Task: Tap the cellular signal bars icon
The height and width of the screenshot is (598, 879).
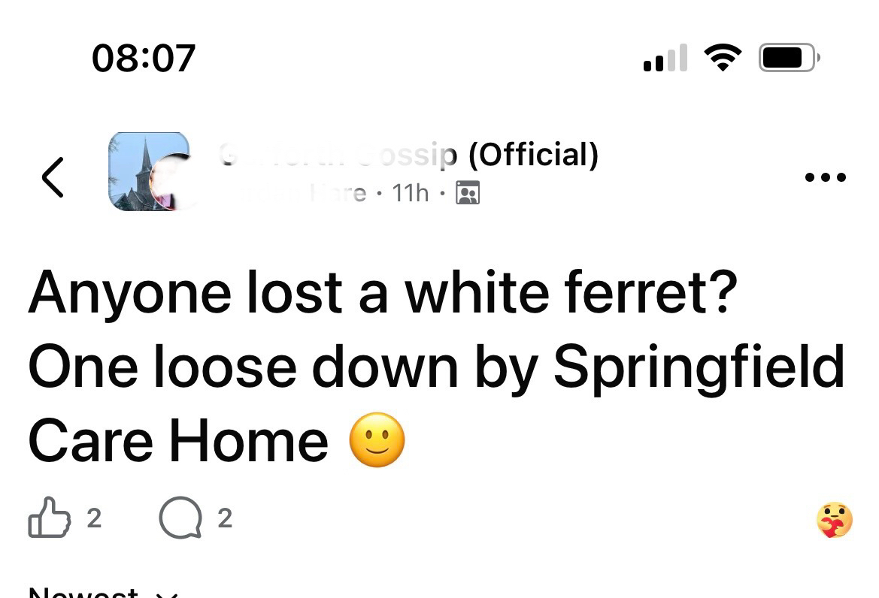Action: (x=665, y=59)
